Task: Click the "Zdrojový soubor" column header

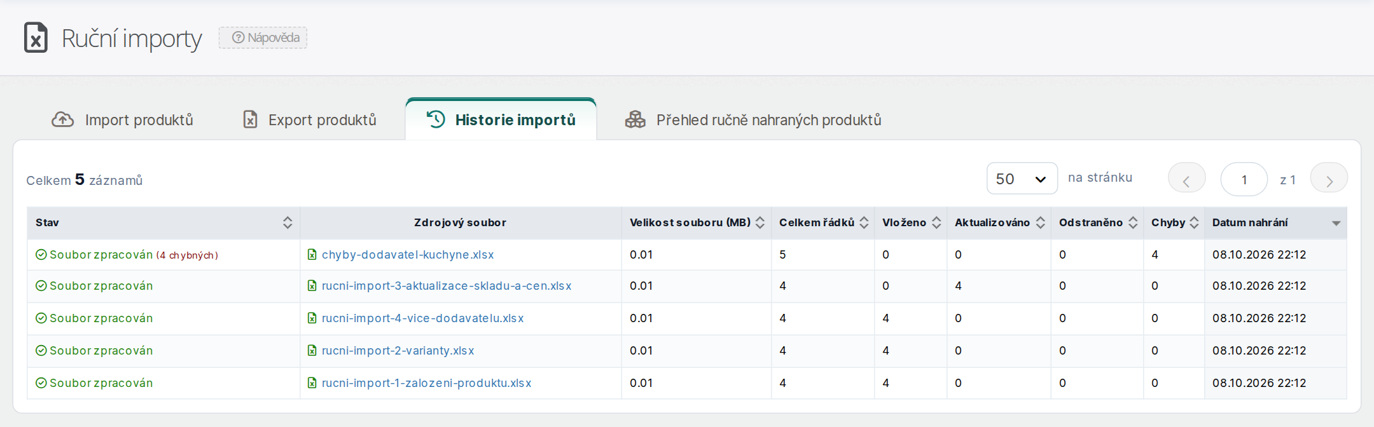Action: (460, 222)
